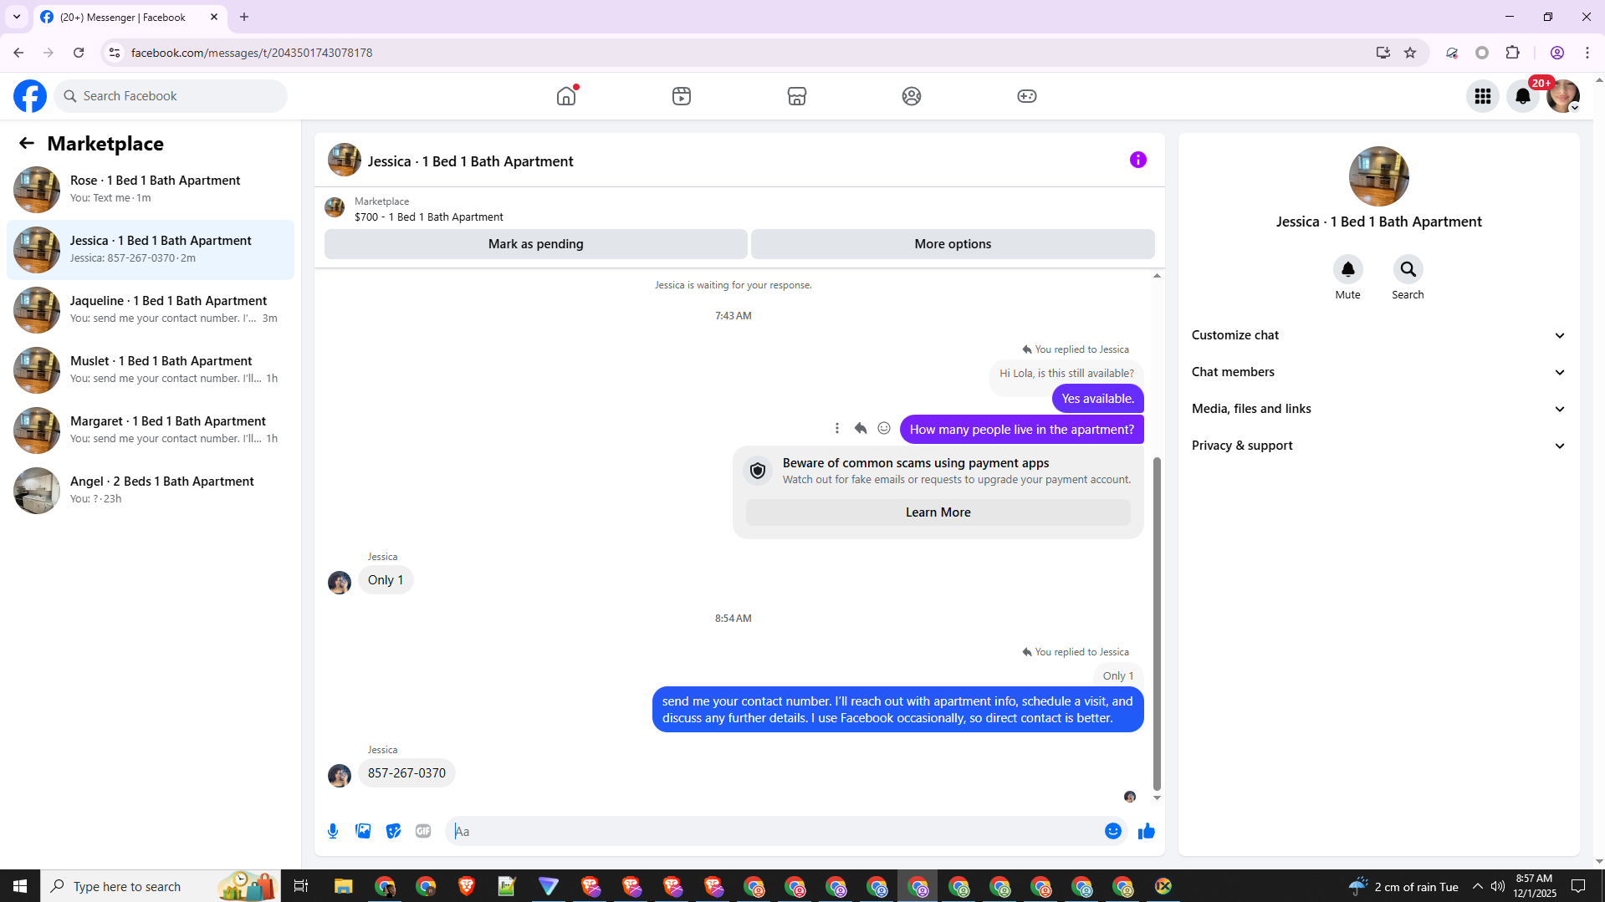The width and height of the screenshot is (1605, 902).
Task: Click the browser address bar URL
Action: tap(252, 53)
